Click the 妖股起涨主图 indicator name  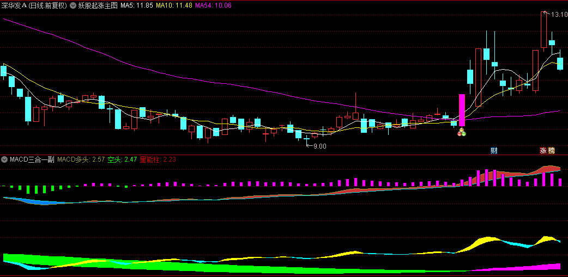pos(98,5)
